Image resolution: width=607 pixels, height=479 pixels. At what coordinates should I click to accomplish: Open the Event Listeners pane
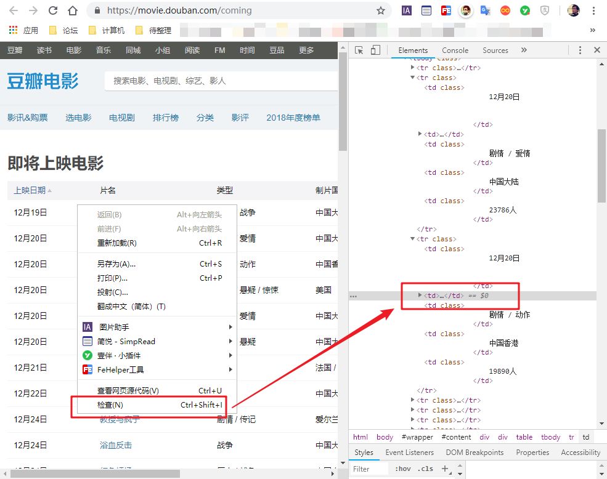[x=410, y=453]
